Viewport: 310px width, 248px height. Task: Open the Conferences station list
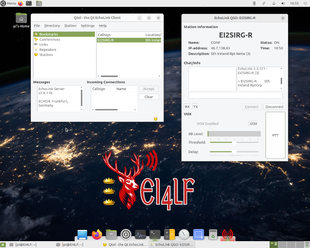pyautogui.click(x=49, y=40)
